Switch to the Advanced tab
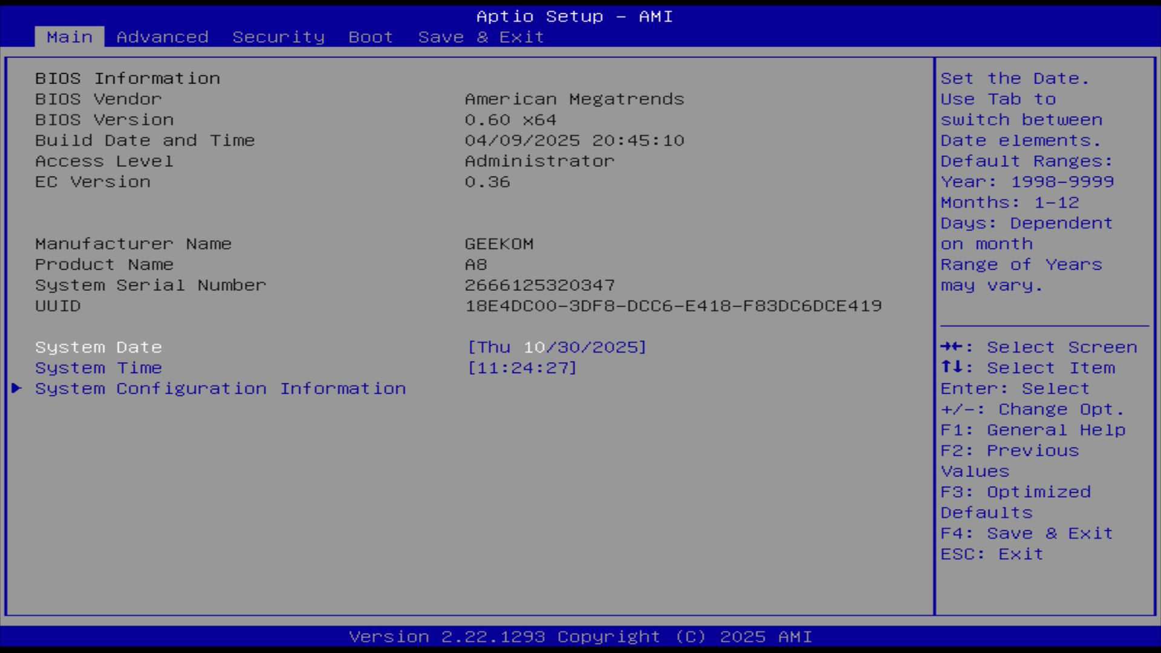 (x=162, y=37)
